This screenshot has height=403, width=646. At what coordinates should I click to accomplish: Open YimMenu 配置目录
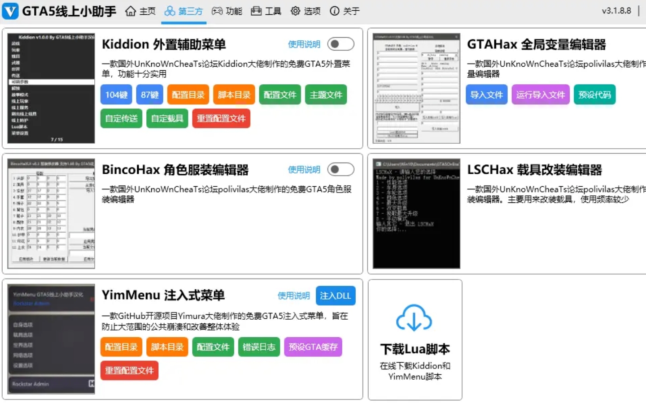(122, 347)
